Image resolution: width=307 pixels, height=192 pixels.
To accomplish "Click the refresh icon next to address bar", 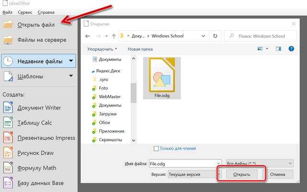I will [x=215, y=36].
